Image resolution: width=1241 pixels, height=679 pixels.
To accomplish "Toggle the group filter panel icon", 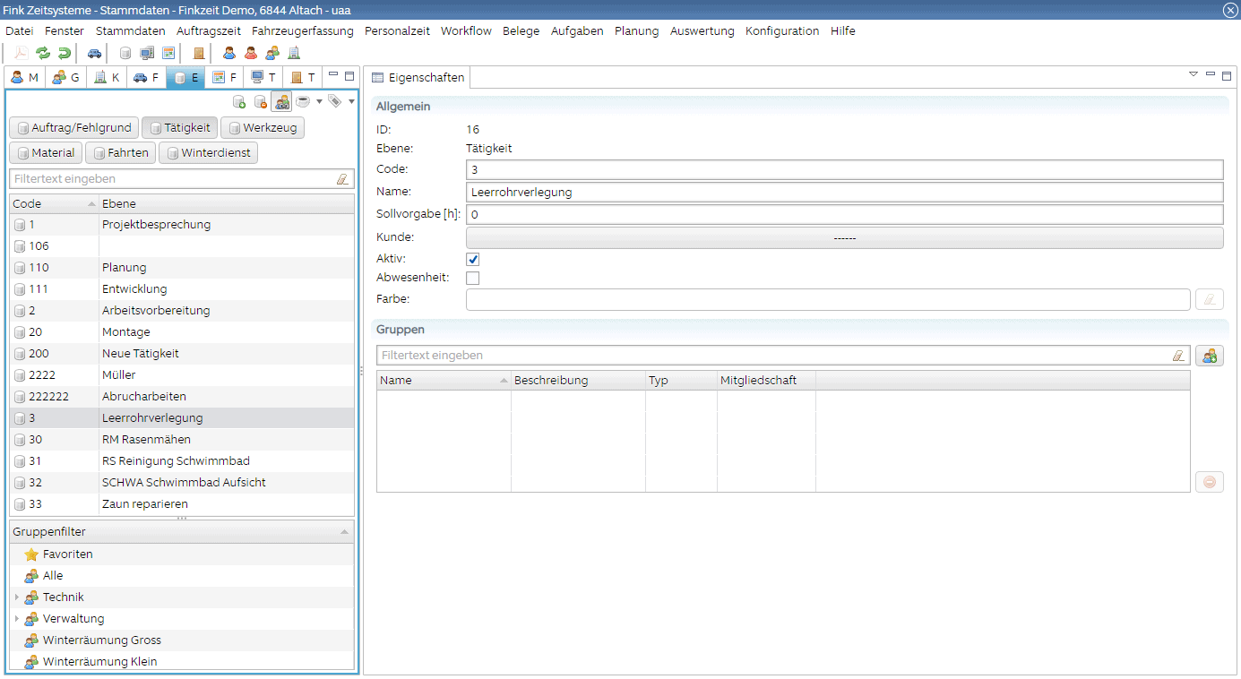I will click(x=282, y=101).
